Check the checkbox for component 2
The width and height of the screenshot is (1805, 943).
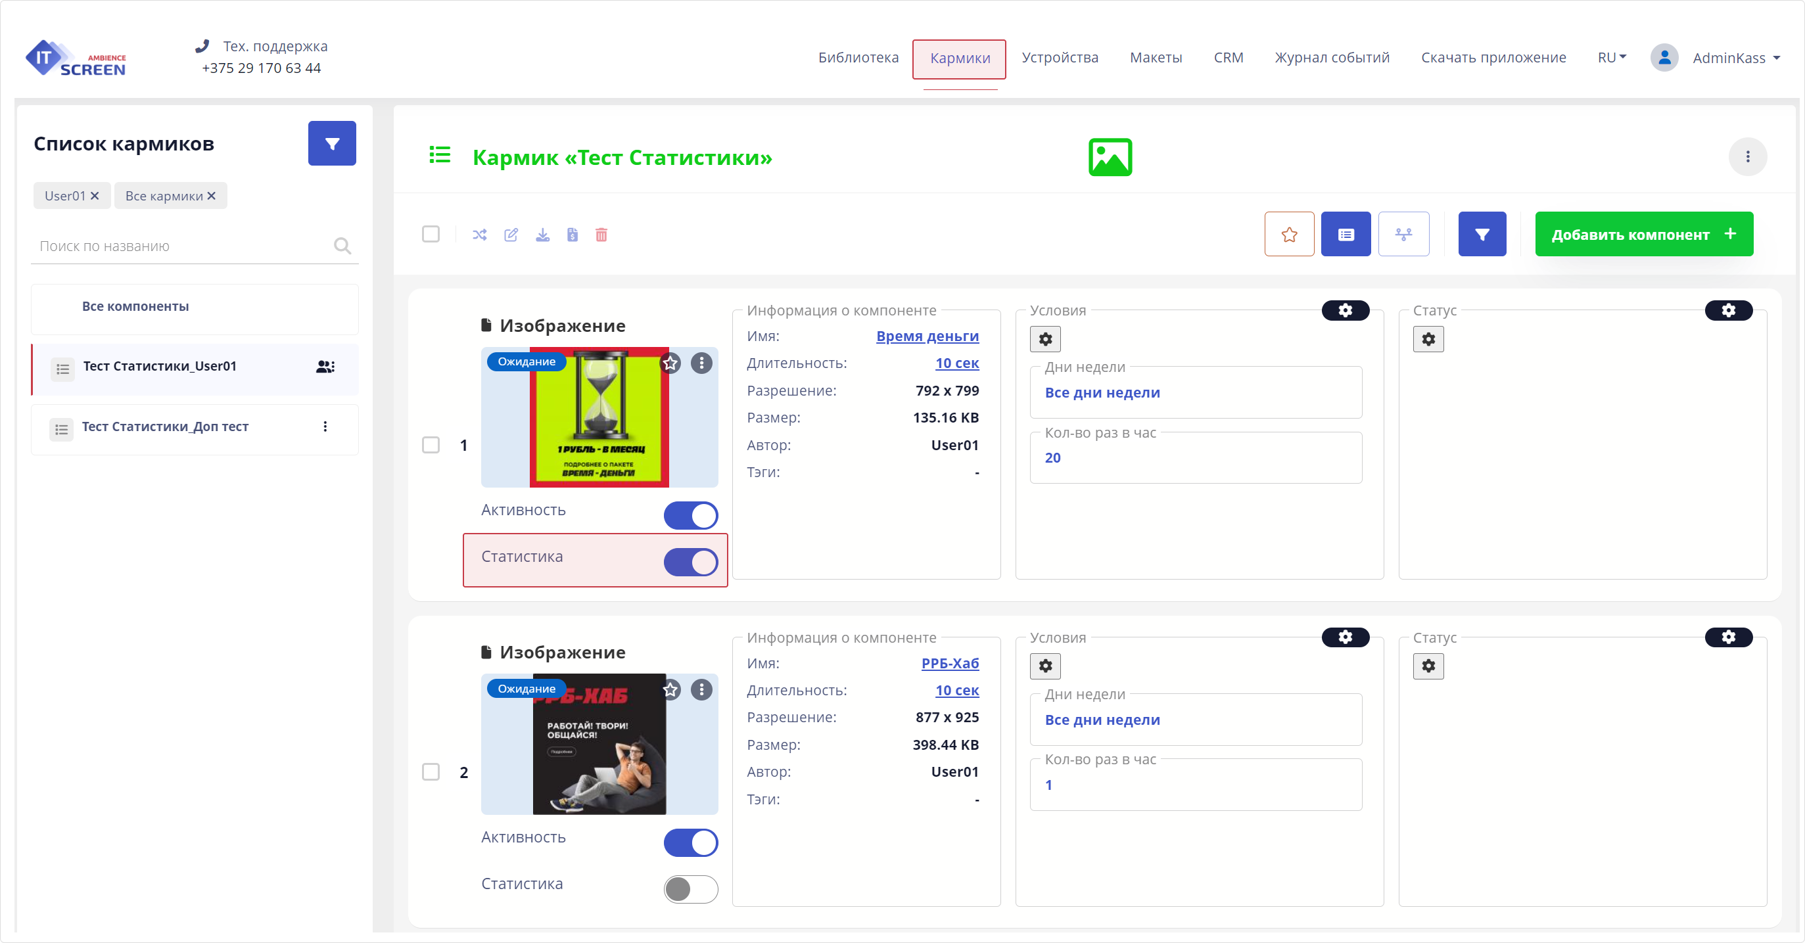[x=431, y=772]
